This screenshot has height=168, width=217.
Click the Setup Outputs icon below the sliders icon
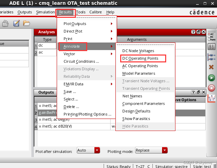(x=212, y=57)
